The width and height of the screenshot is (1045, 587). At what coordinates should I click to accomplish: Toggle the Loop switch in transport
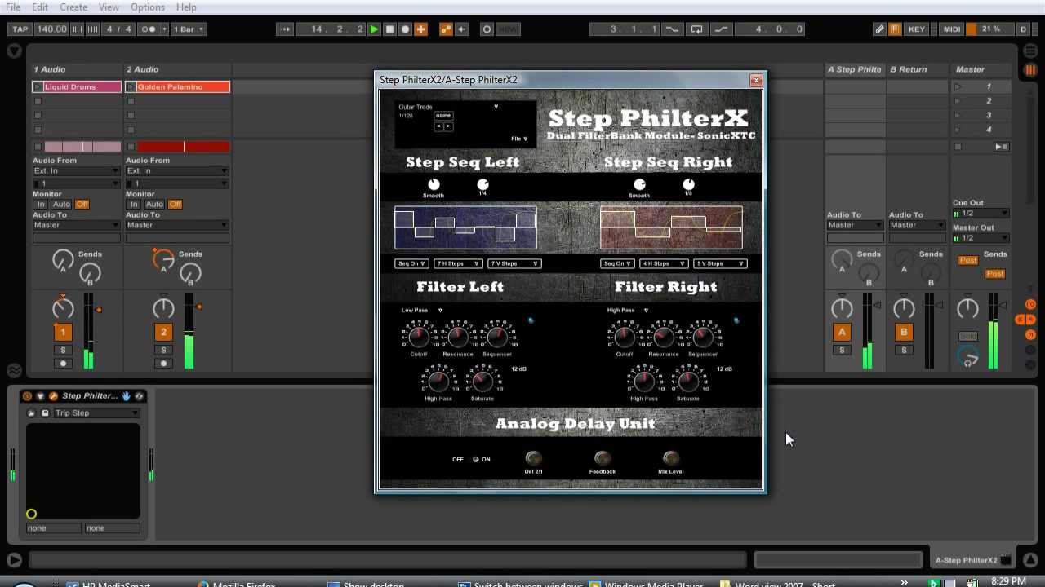point(696,29)
